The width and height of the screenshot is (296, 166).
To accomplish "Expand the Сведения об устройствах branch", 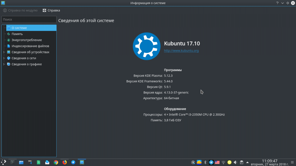I will tap(4, 52).
